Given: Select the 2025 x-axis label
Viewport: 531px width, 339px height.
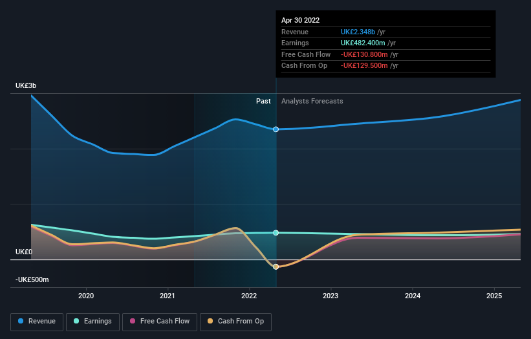Looking at the screenshot, I should pyautogui.click(x=494, y=296).
